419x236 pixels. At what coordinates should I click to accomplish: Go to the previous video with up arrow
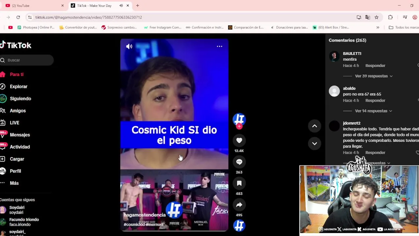pyautogui.click(x=315, y=126)
